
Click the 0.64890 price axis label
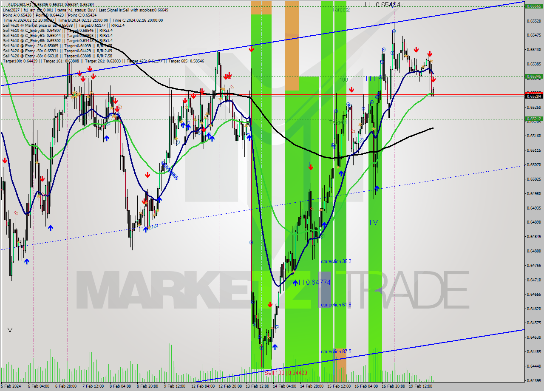(534, 222)
